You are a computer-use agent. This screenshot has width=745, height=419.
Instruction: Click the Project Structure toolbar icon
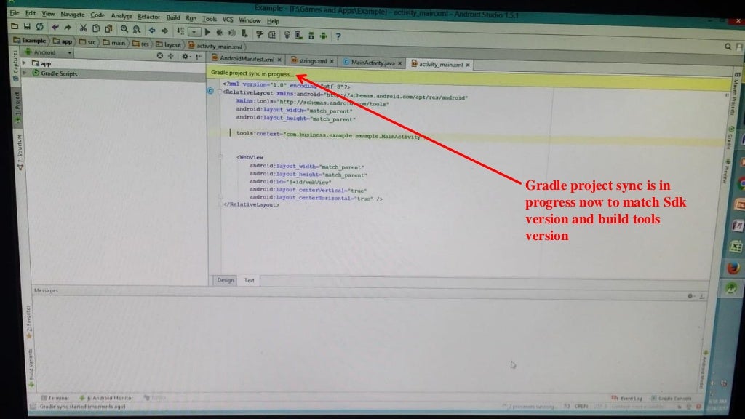272,34
